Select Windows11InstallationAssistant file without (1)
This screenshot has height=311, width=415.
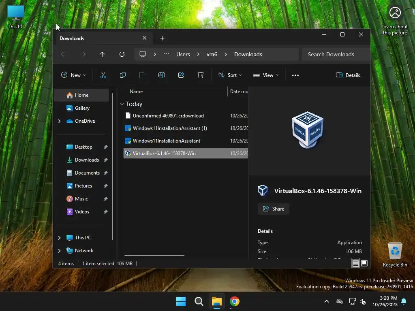click(186, 141)
